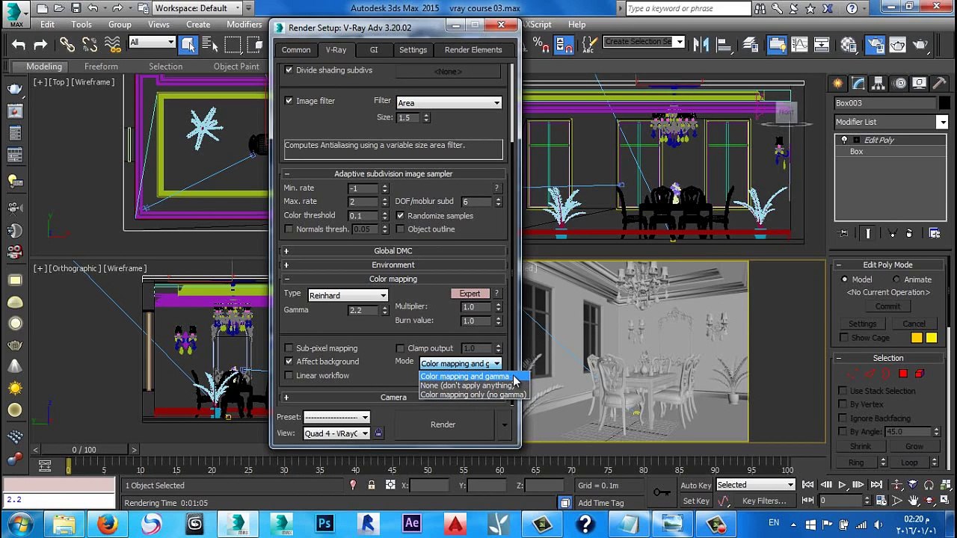This screenshot has width=957, height=538.
Task: Click the Undo arrow in main toolbar
Action: (x=18, y=45)
